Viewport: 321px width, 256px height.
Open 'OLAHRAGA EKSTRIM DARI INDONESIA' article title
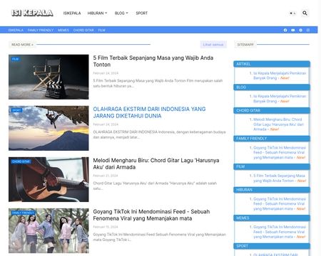point(149,112)
